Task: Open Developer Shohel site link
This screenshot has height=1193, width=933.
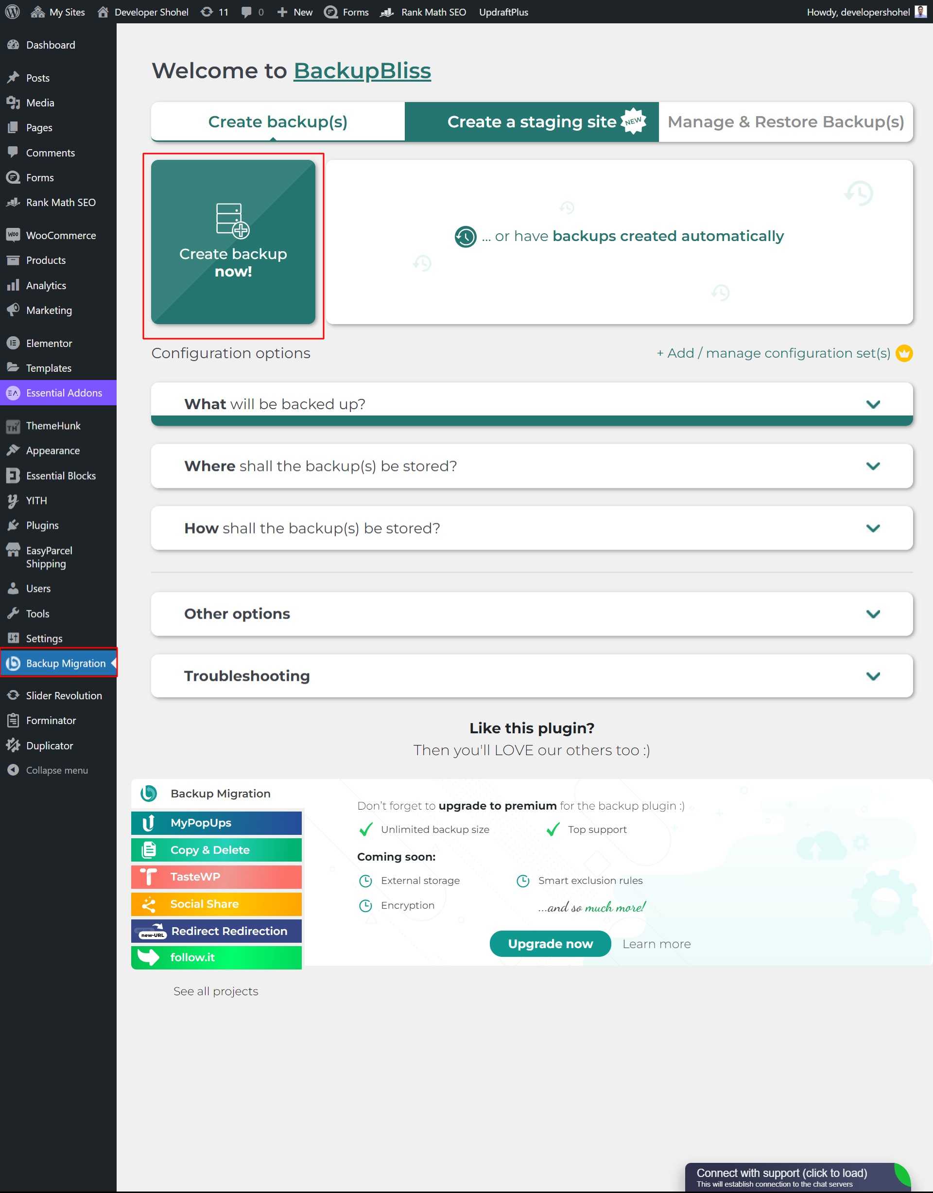Action: pyautogui.click(x=142, y=12)
